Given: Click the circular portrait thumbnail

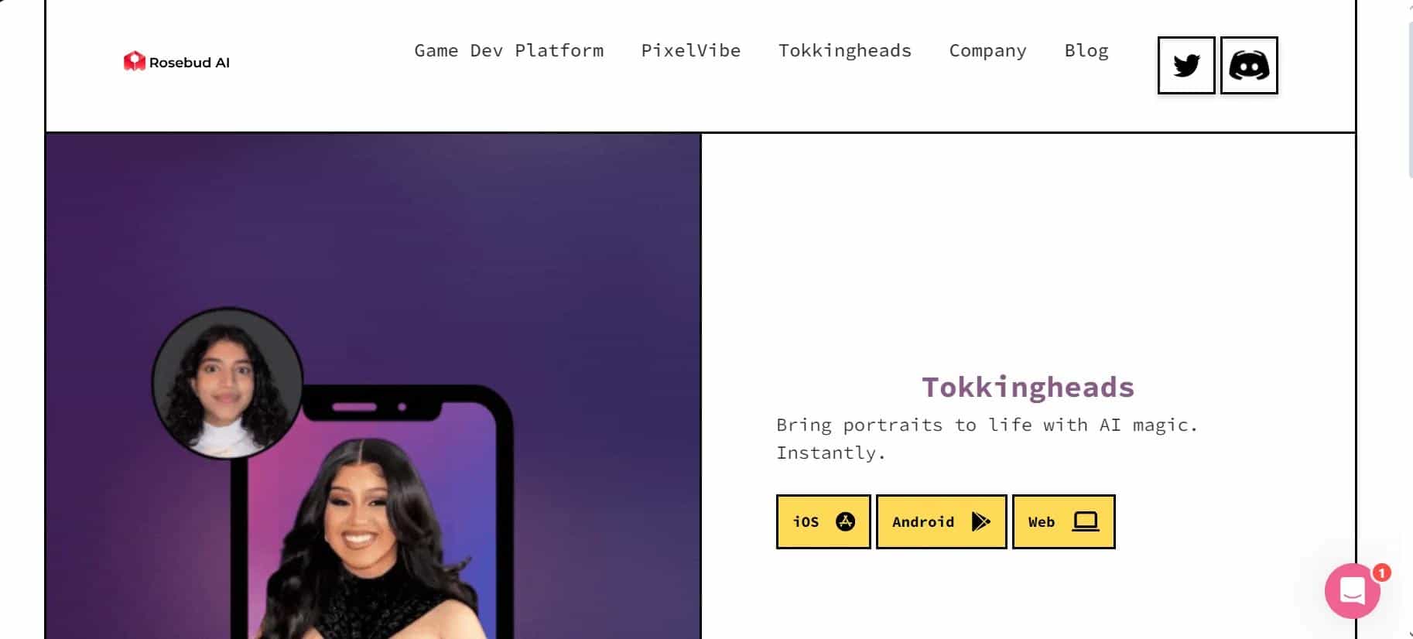Looking at the screenshot, I should [227, 383].
